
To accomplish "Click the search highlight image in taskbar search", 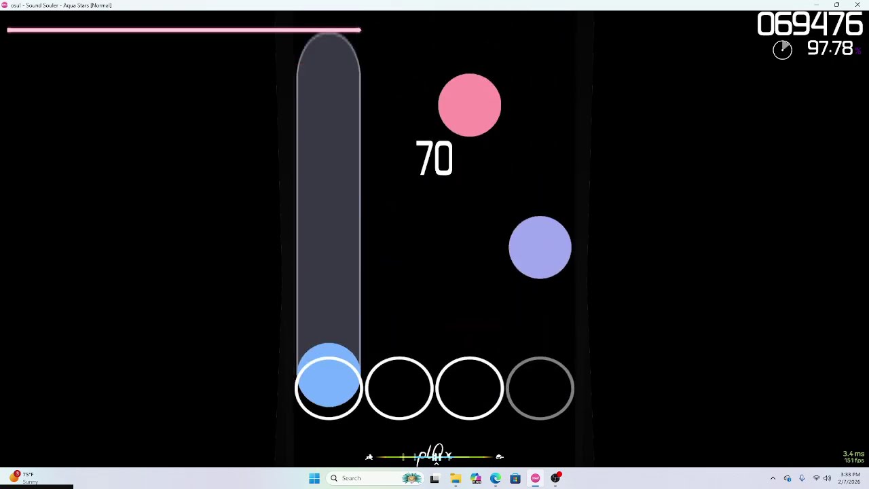I will [x=411, y=478].
